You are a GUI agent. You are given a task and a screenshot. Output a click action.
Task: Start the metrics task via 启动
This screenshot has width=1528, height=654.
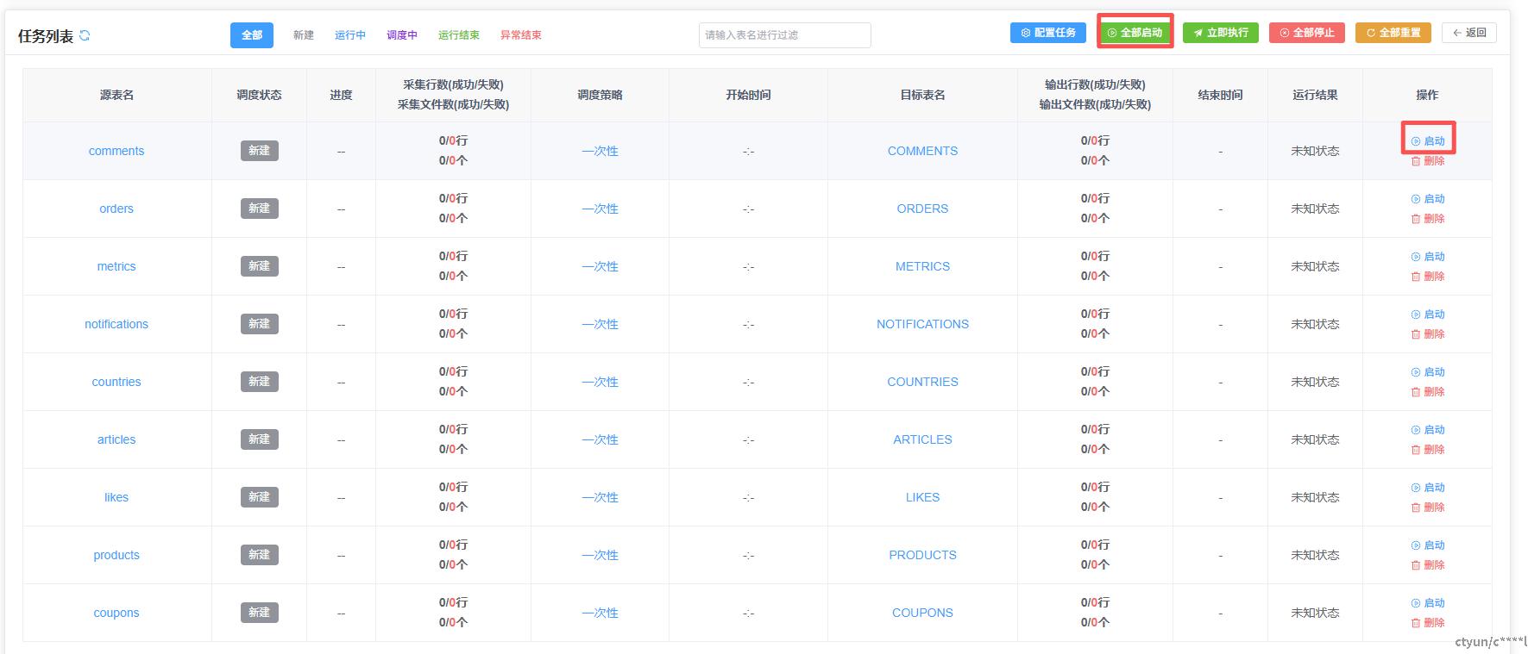pyautogui.click(x=1427, y=257)
